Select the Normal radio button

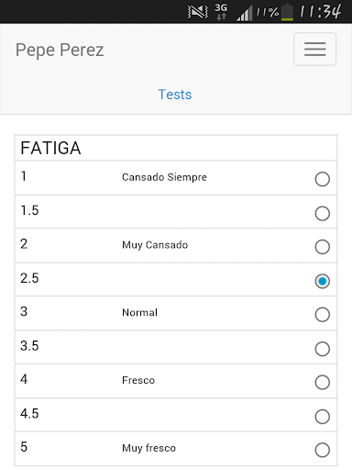[x=322, y=315]
